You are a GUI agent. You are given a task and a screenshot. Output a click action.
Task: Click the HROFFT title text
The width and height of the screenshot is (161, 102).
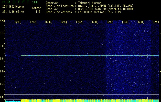click(16, 2)
